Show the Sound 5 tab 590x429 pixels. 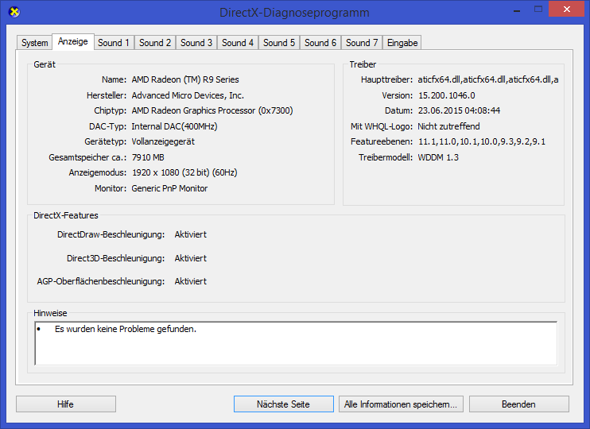(279, 43)
